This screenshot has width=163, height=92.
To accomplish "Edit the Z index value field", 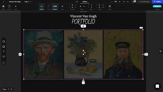I will coord(16,6).
